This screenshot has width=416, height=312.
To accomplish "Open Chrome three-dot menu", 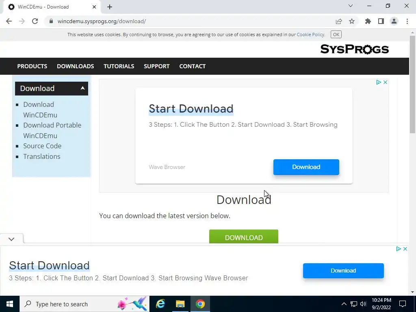I will (407, 21).
